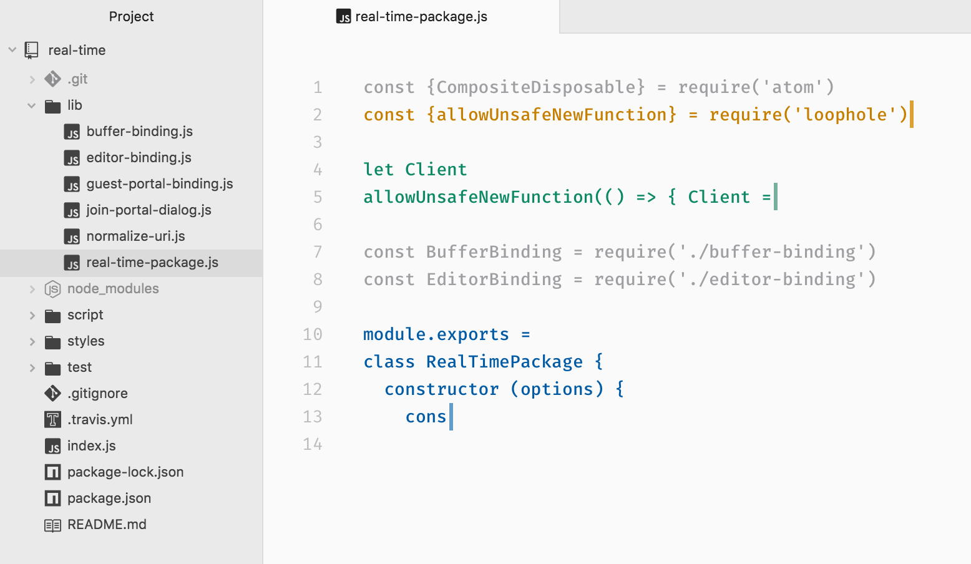
Task: Click the icon beside .travis.yml
Action: coord(52,419)
